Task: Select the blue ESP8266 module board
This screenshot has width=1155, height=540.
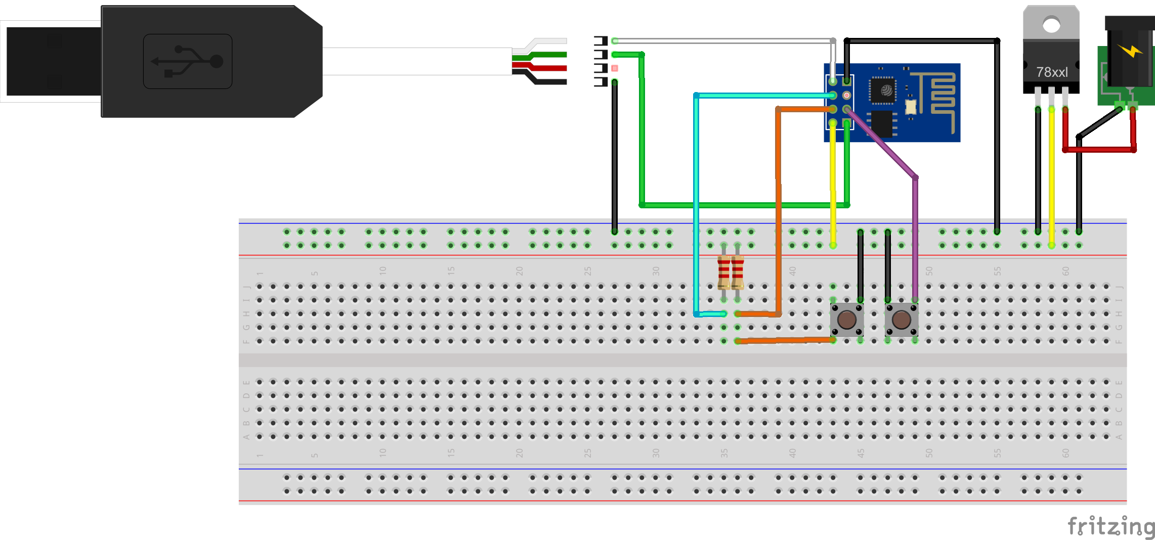Action: coord(892,103)
